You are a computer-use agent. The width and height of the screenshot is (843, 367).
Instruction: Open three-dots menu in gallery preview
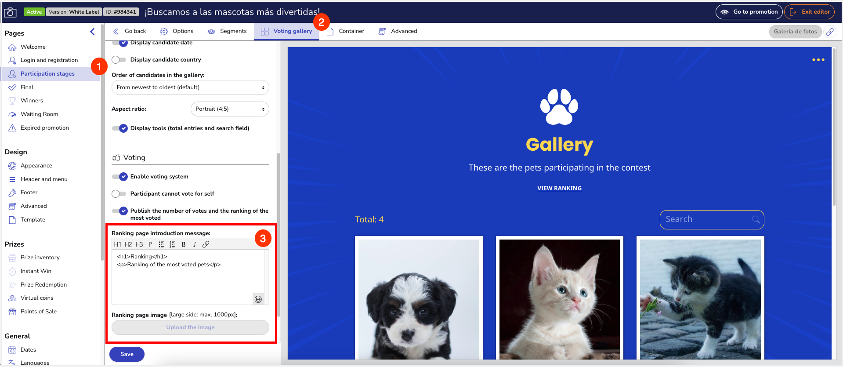pyautogui.click(x=818, y=60)
